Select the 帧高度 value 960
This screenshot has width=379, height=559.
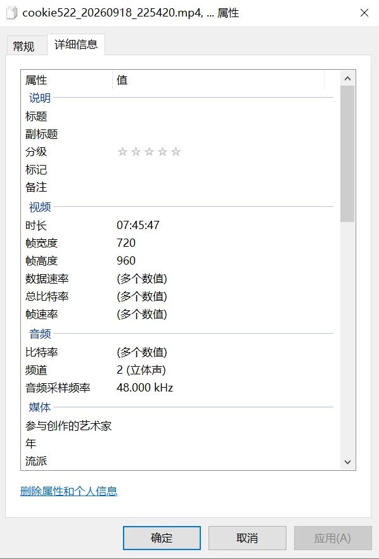coord(126,261)
